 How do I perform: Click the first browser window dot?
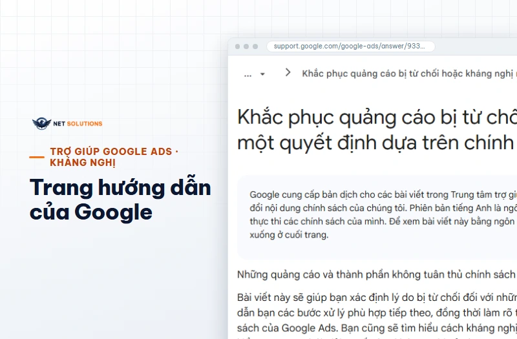237,46
